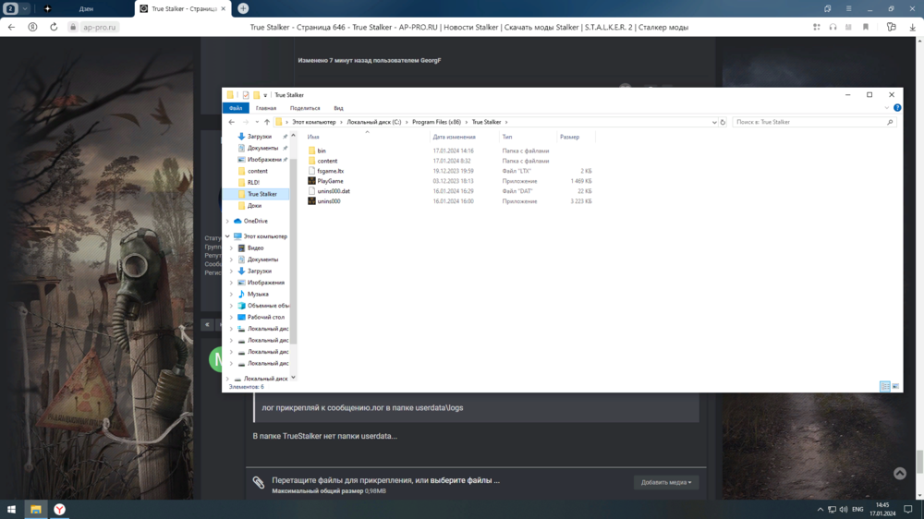Select the bin folder icon
The width and height of the screenshot is (924, 519).
click(312, 151)
